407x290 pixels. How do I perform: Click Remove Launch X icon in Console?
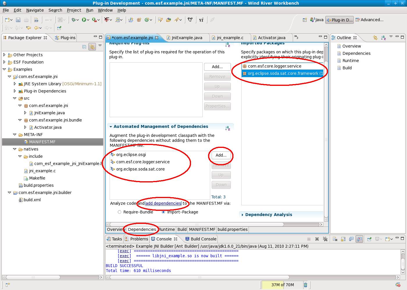tap(317, 239)
